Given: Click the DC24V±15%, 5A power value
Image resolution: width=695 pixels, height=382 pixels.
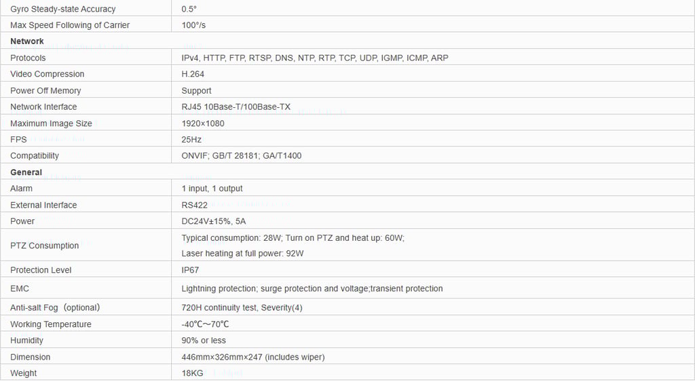Looking at the screenshot, I should point(214,221).
